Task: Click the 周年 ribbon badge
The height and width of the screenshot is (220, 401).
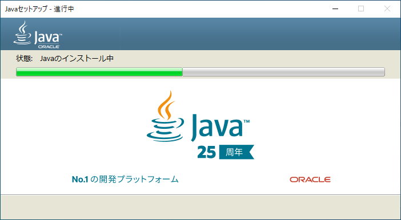Action: (236, 152)
